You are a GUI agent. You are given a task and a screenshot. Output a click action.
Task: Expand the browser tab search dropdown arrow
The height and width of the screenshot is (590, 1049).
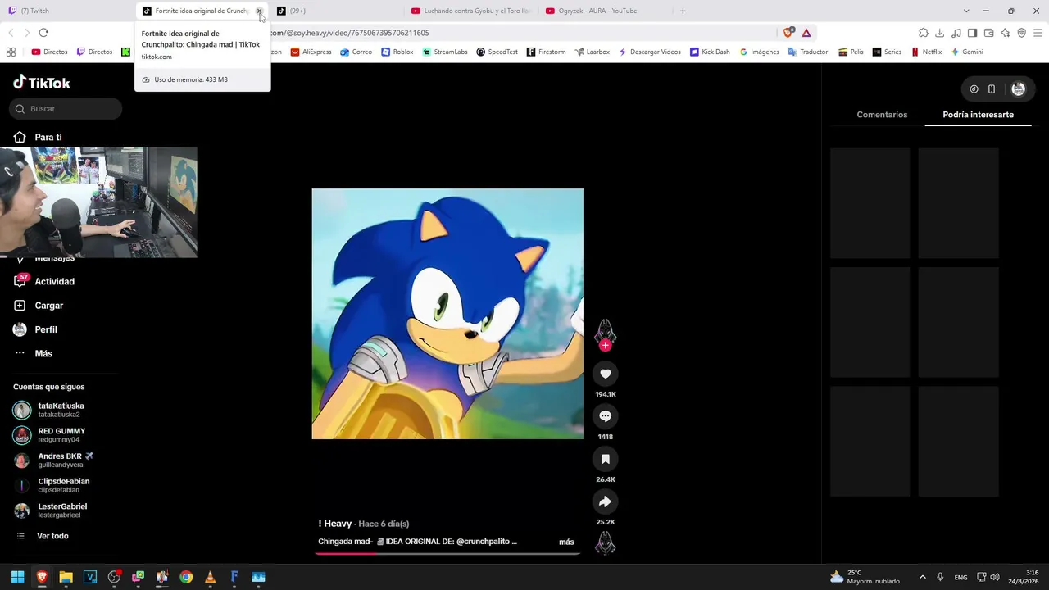tap(966, 11)
